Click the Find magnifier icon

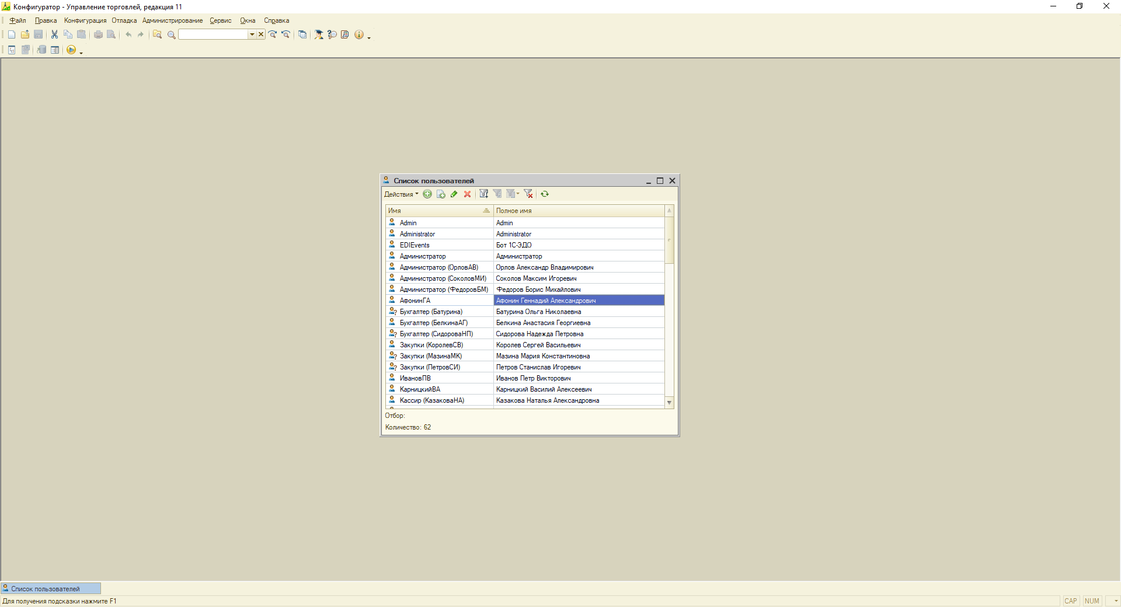pyautogui.click(x=171, y=34)
